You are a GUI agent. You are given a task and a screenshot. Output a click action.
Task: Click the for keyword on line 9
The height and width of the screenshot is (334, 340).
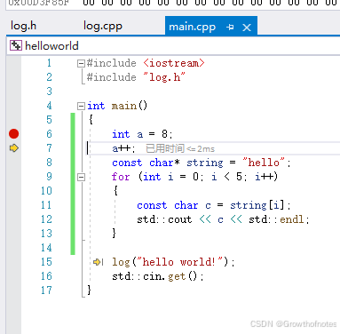(x=121, y=177)
